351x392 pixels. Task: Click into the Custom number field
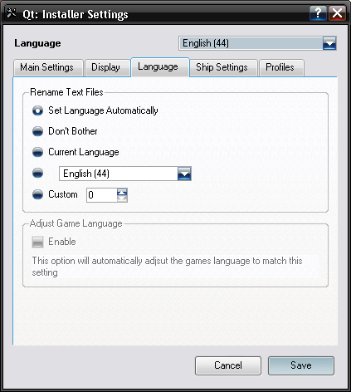(101, 195)
